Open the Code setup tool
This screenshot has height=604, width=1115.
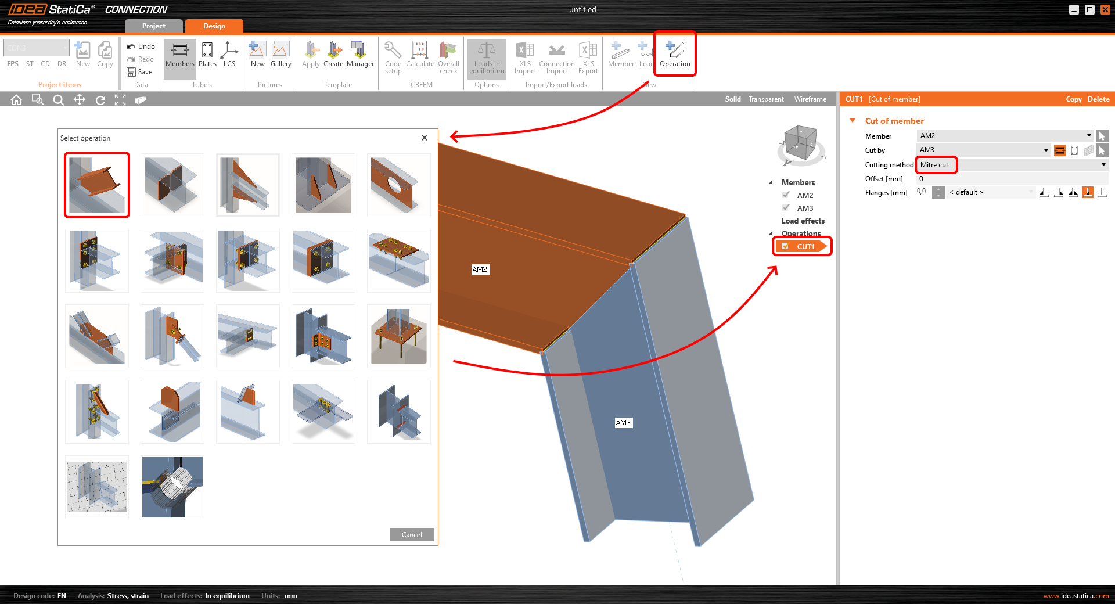393,57
